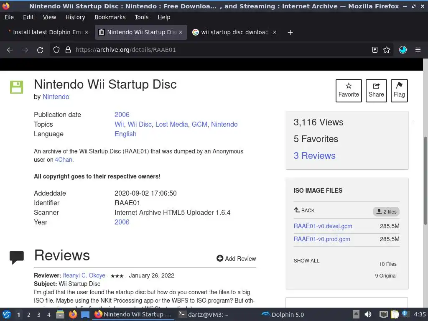428x321 pixels.
Task: Close the Install latest Dolphin Emu tab
Action: point(86,32)
